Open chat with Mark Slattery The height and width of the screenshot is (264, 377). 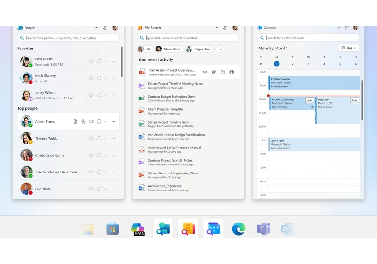[x=99, y=78]
